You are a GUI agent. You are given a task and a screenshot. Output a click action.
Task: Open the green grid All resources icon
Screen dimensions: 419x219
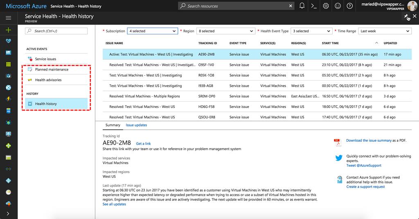[8, 64]
